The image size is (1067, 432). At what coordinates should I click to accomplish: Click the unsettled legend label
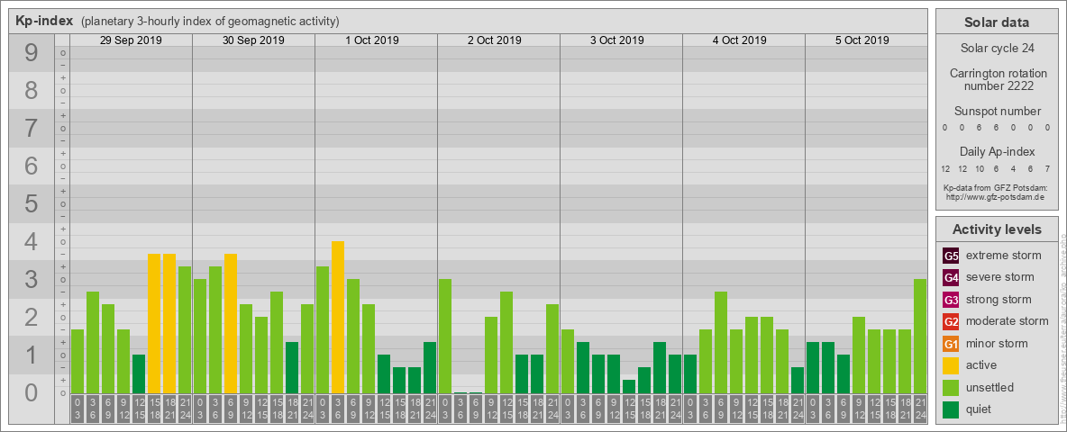(990, 388)
